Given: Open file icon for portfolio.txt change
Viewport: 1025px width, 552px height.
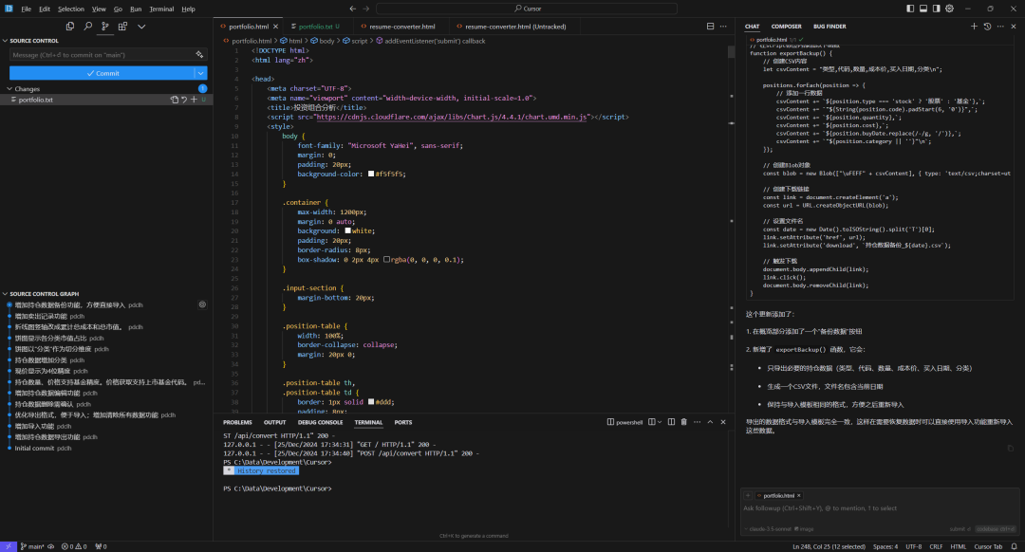Looking at the screenshot, I should (x=175, y=100).
